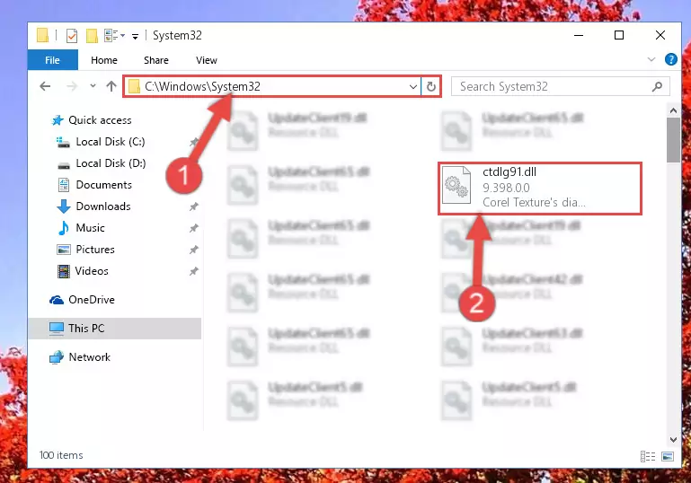This screenshot has width=691, height=483.
Task: Select Network in navigation pane
Action: click(x=90, y=357)
